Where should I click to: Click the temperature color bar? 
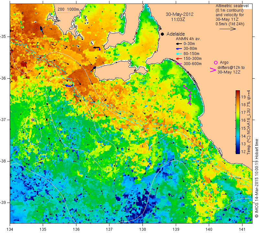[238, 122]
